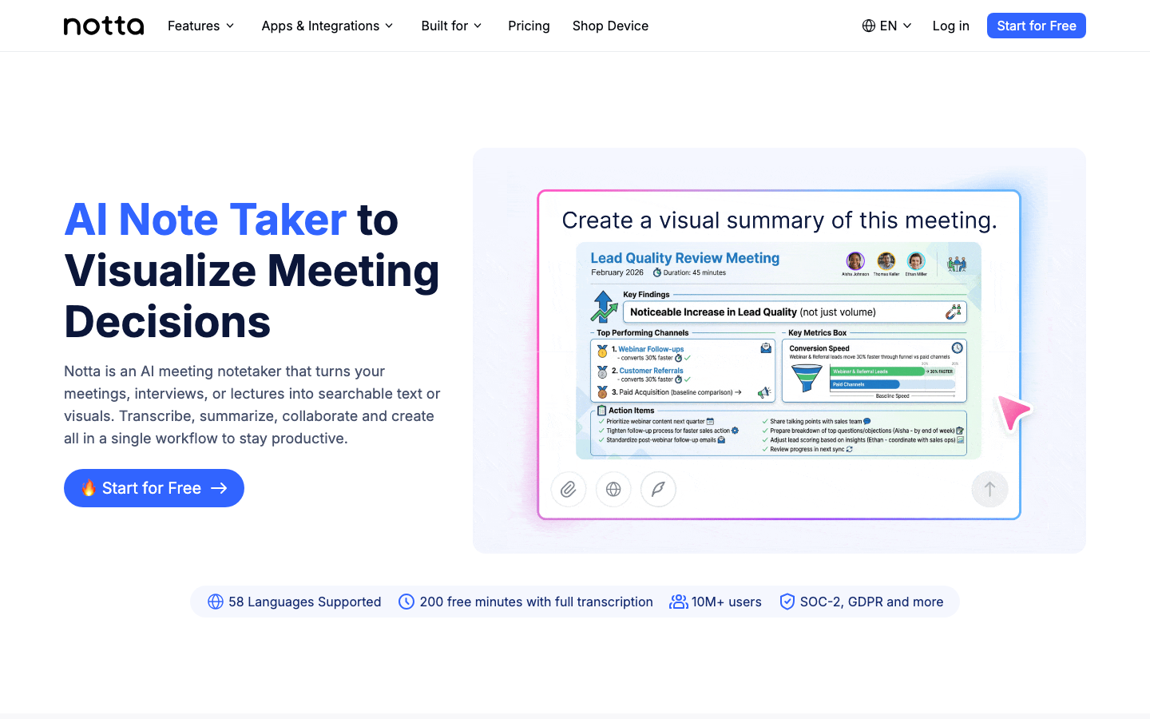The image size is (1150, 719).
Task: Click the arrow icon on hero button
Action: [x=219, y=488]
